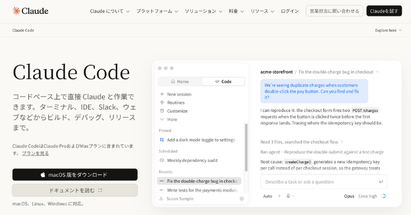Screen dimensions: 411x215
Task: Focus the Describe a task input field
Action: click(x=324, y=181)
